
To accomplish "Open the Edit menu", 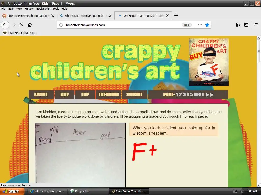I will [x=11, y=9].
